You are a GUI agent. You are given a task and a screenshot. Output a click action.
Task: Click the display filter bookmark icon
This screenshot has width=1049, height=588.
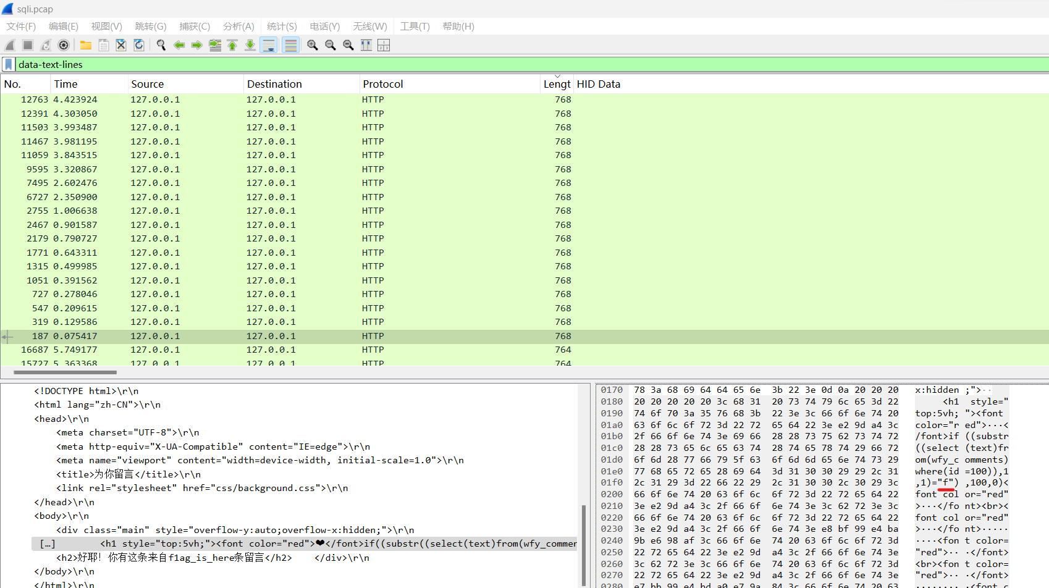8,64
